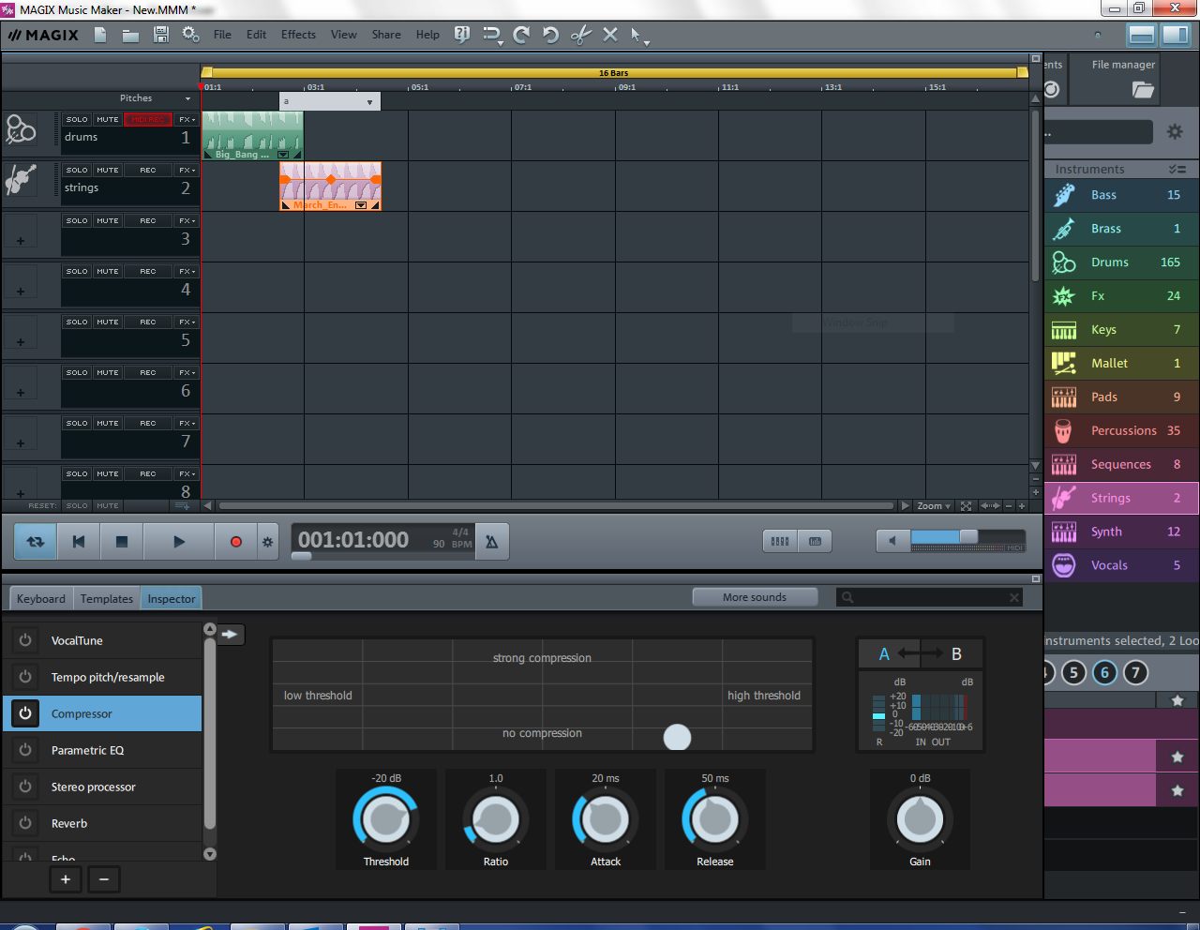
Task: Click the Brass trumpet icon
Action: (1064, 229)
